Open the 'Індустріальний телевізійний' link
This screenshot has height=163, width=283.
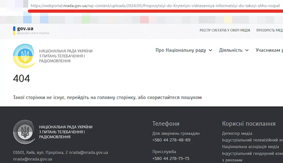coord(252,140)
